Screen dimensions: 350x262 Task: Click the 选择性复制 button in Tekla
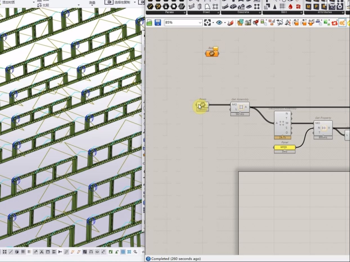coord(118,2)
